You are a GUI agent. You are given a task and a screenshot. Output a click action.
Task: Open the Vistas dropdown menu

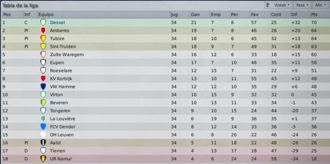(x=279, y=5)
